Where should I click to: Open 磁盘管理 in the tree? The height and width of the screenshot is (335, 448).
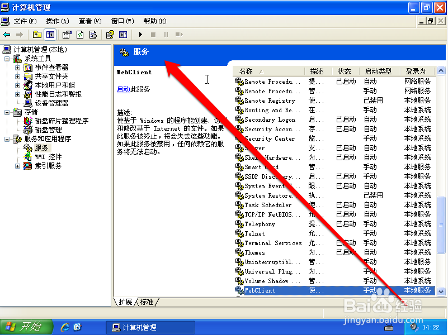pos(48,130)
